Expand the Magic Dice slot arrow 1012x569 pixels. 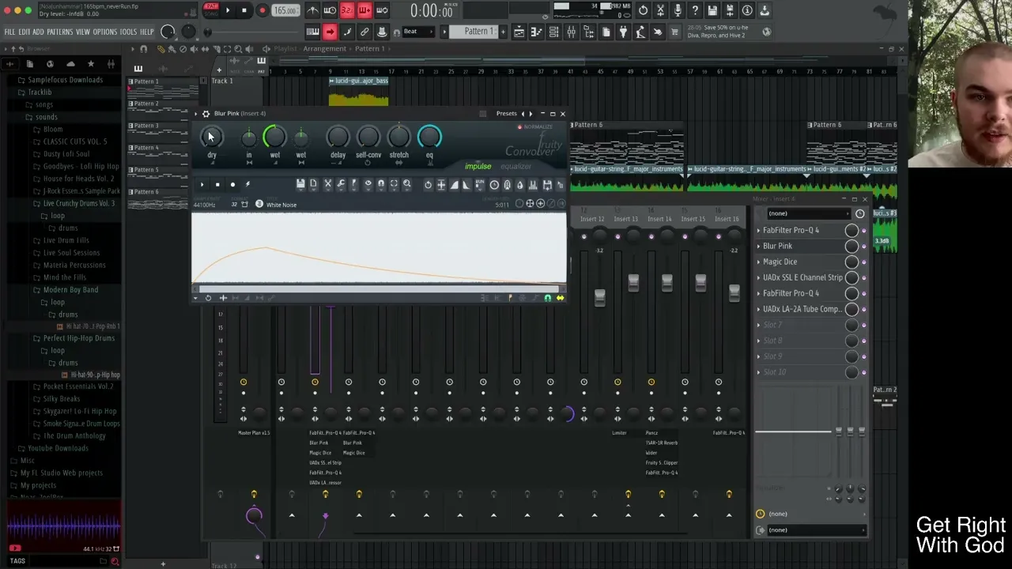[x=758, y=262]
